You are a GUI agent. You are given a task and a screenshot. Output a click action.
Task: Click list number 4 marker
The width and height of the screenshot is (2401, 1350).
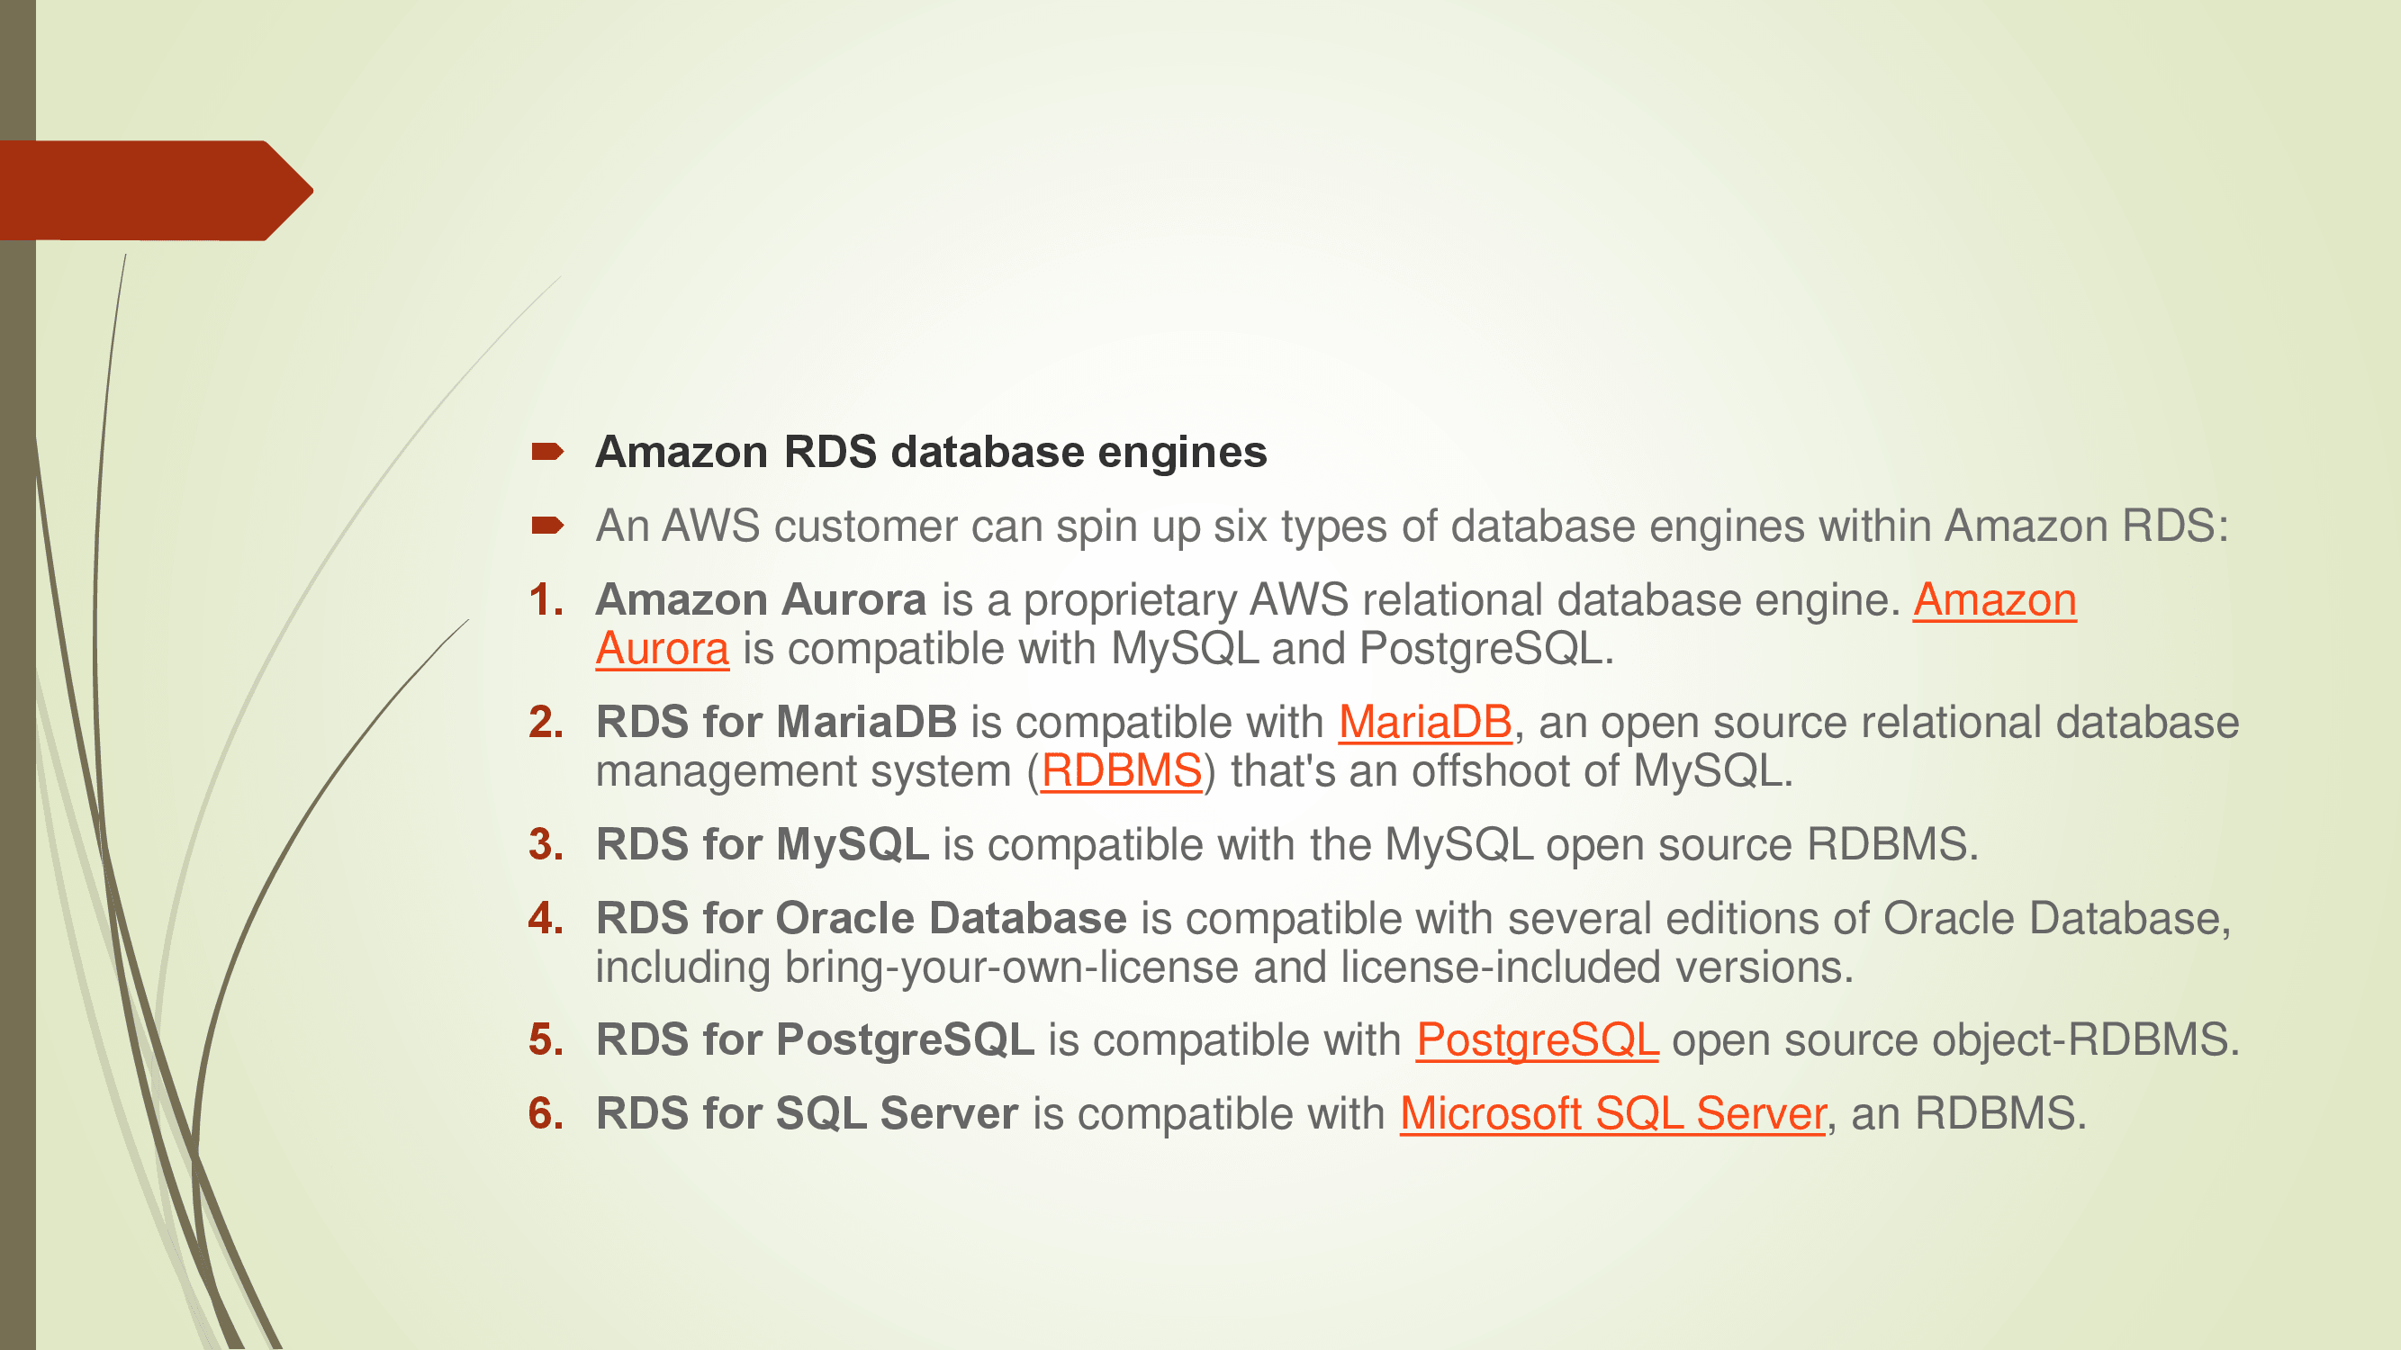tap(546, 919)
